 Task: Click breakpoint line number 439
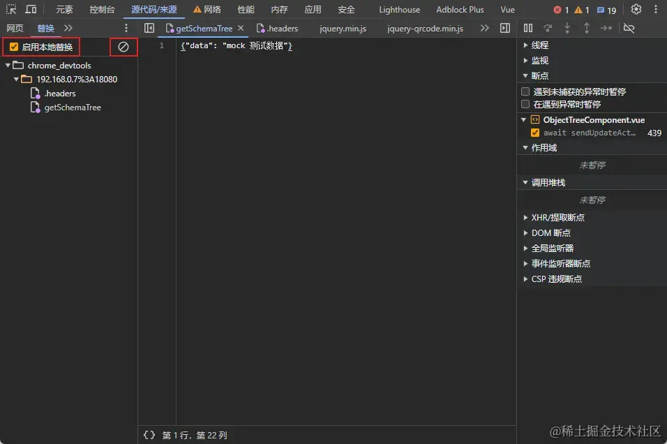(654, 133)
